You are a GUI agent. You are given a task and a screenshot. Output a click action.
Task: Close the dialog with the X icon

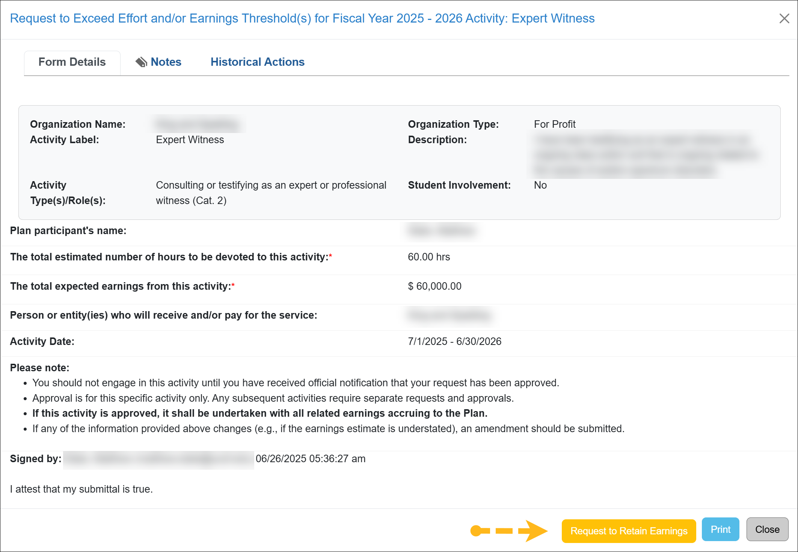tap(784, 18)
